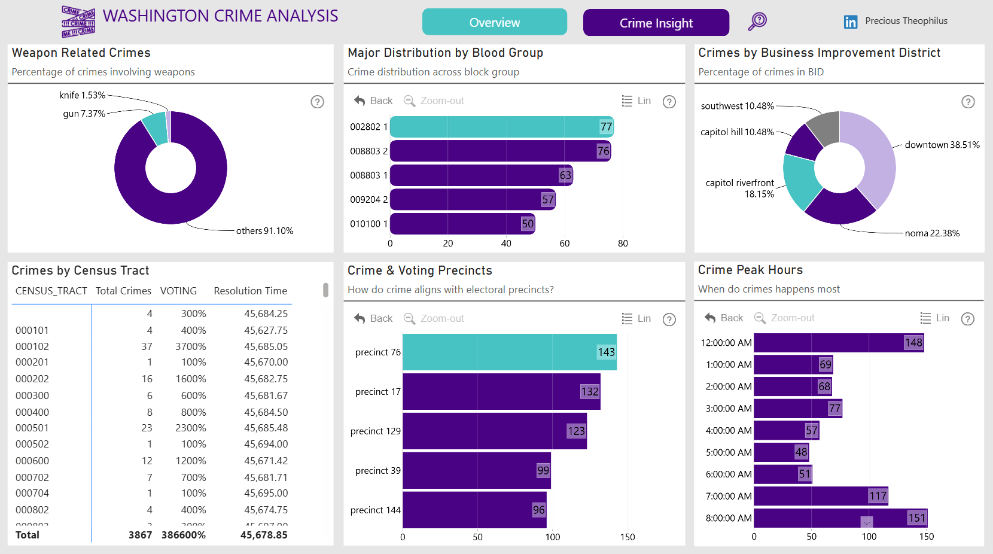The height and width of the screenshot is (554, 993).
Task: Click the Washington Crime Analysis tape logo
Action: click(78, 22)
